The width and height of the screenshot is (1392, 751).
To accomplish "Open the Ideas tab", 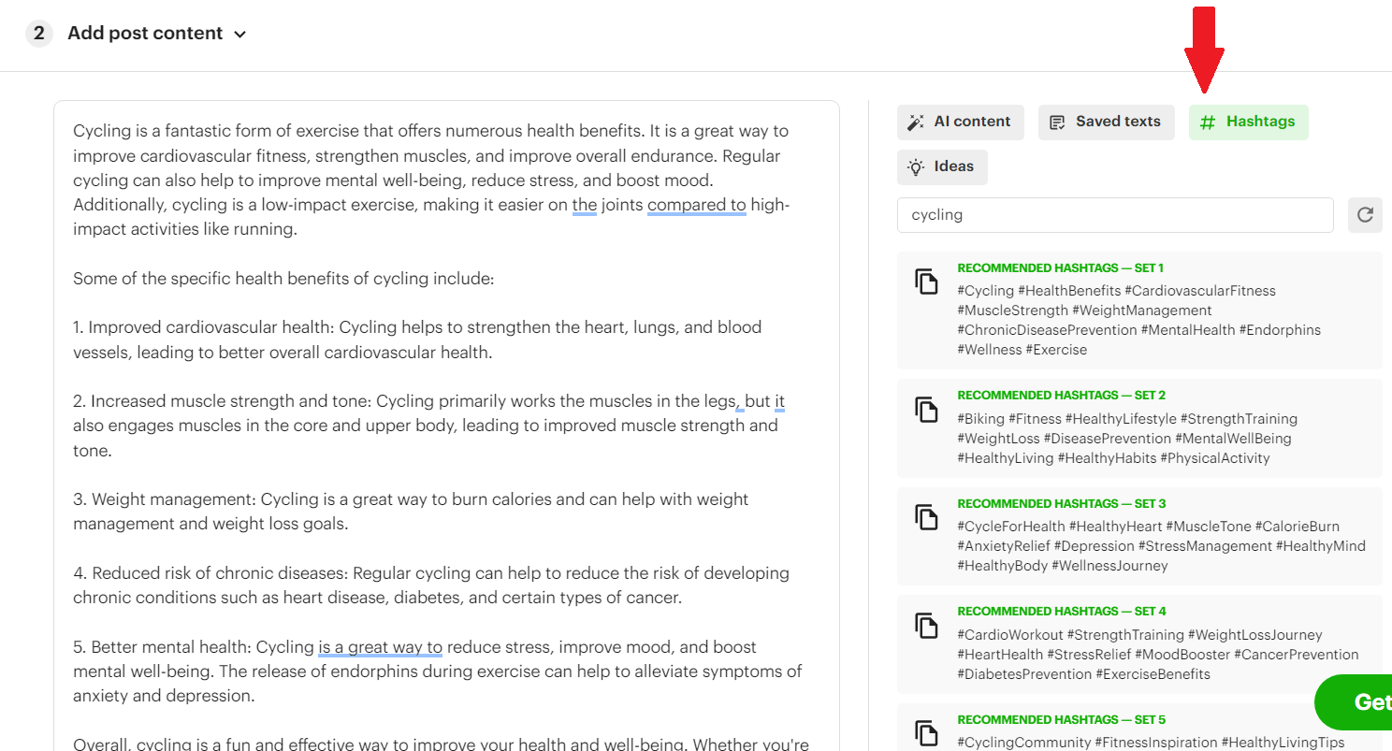I will tap(942, 166).
